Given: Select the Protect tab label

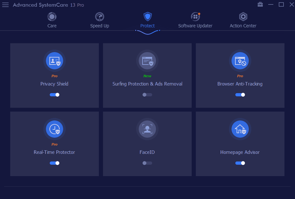Looking at the screenshot, I should coord(147,26).
